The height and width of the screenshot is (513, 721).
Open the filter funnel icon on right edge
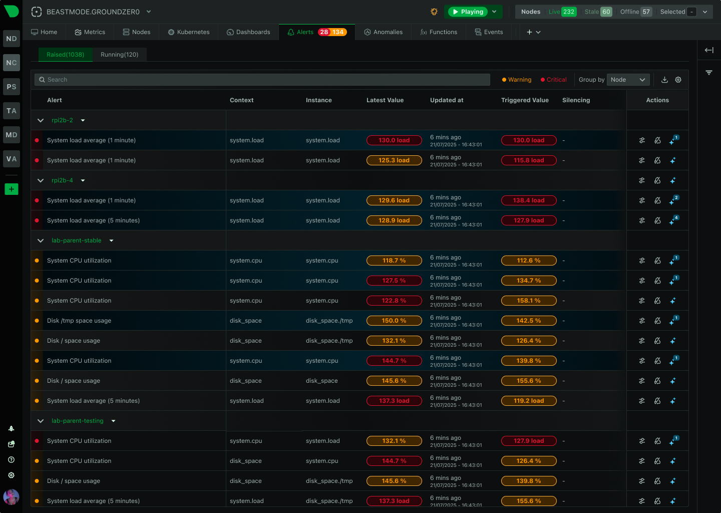coord(709,72)
